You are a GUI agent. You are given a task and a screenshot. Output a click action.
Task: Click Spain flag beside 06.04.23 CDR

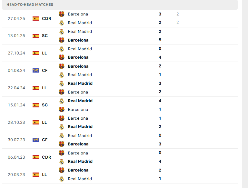(36, 157)
